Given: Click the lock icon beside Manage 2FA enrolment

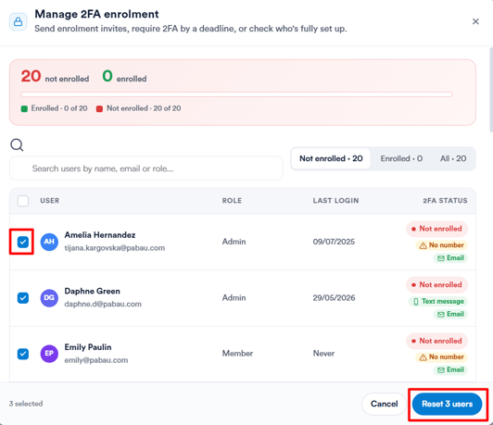Looking at the screenshot, I should point(19,21).
